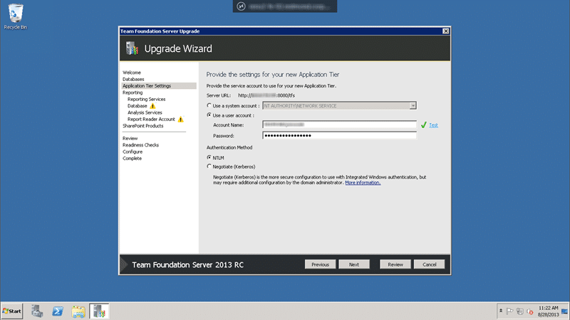Choose Negotiate (Kerberos) authentication

pos(209,166)
